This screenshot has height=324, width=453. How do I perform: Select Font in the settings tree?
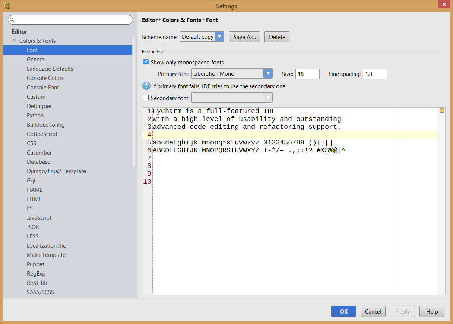pyautogui.click(x=67, y=50)
